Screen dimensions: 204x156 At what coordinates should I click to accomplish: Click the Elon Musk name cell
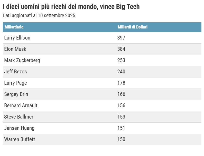pos(15,49)
